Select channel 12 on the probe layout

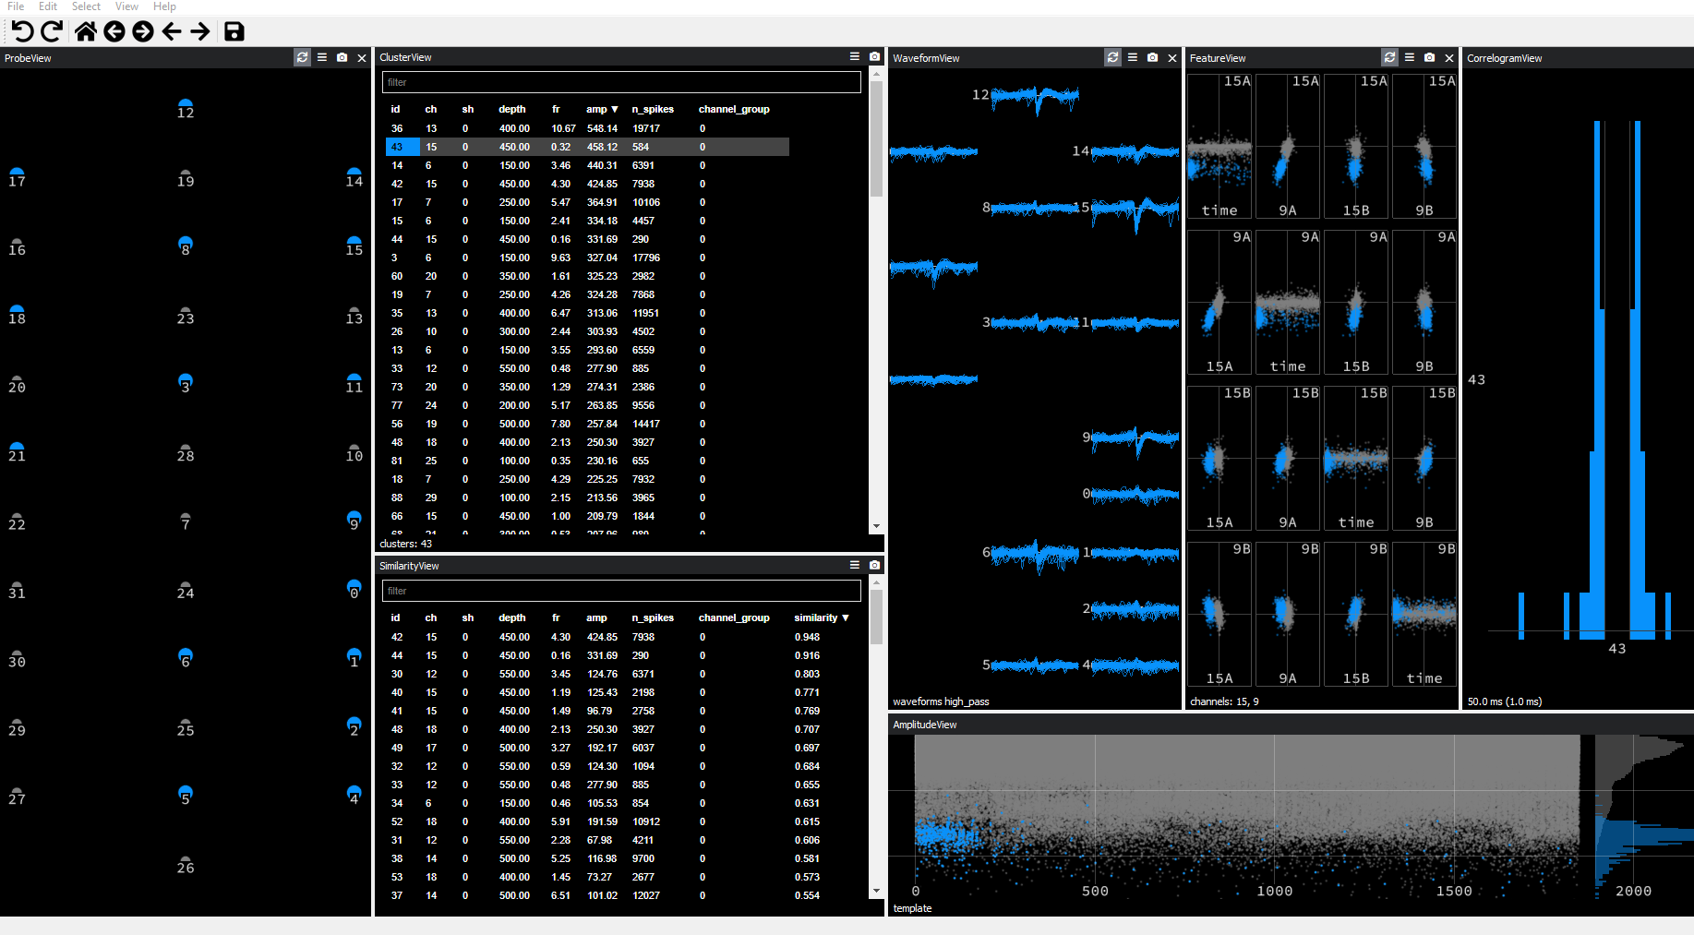[185, 103]
